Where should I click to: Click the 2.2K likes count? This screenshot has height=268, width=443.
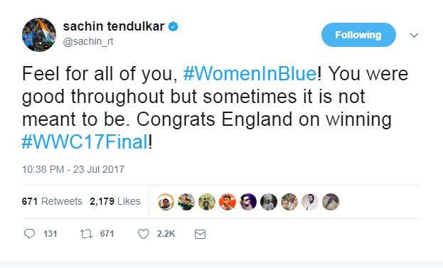point(166,234)
